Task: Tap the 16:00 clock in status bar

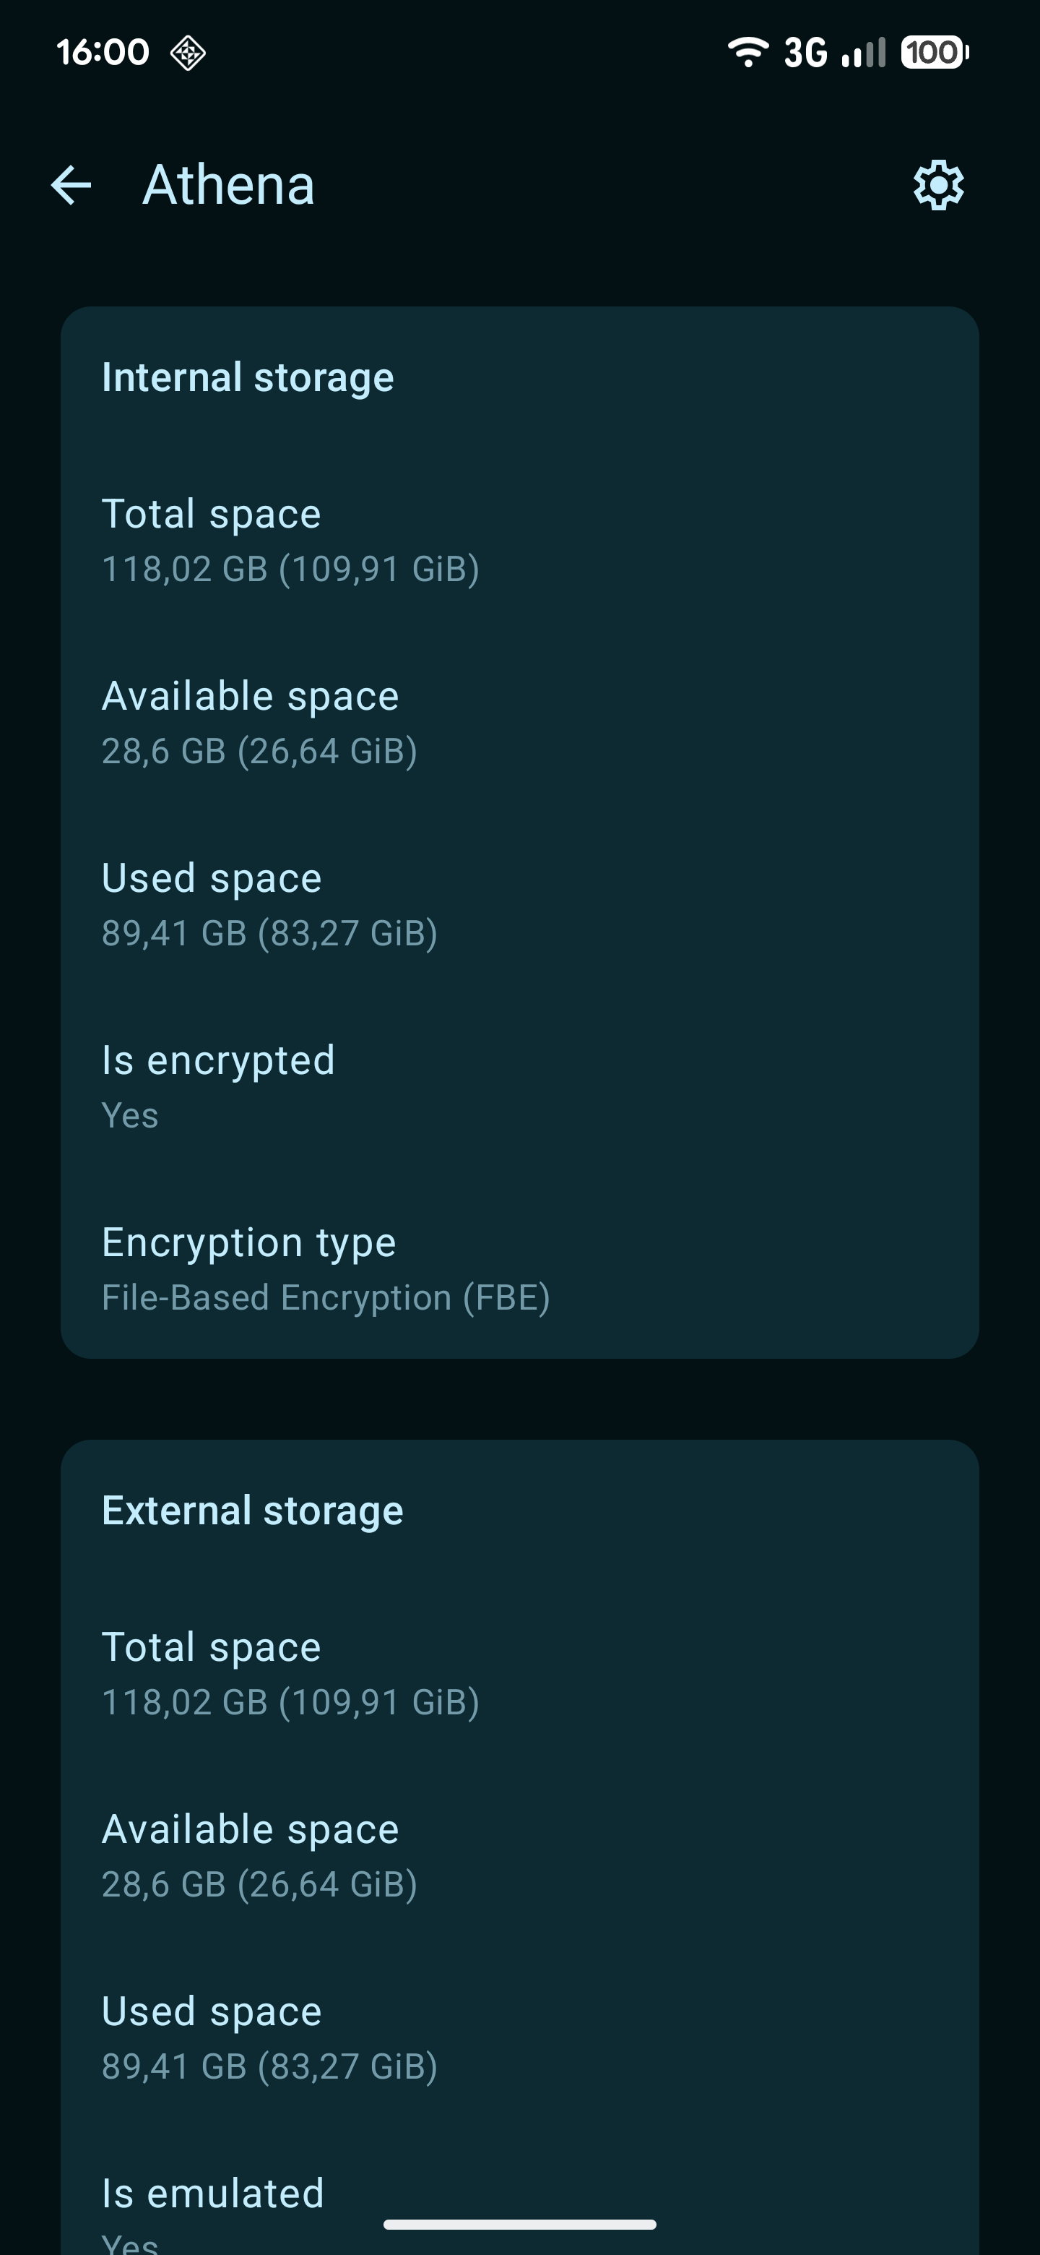Action: click(103, 53)
